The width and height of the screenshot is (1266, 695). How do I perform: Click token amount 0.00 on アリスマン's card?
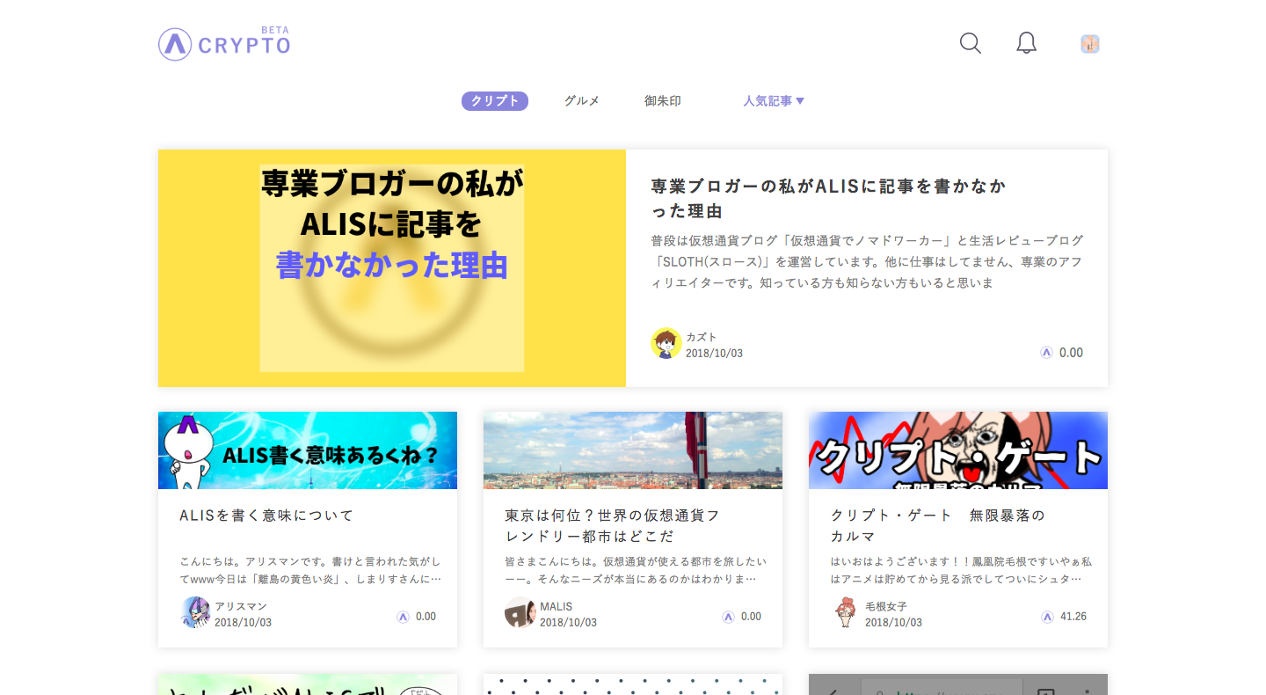pyautogui.click(x=426, y=617)
